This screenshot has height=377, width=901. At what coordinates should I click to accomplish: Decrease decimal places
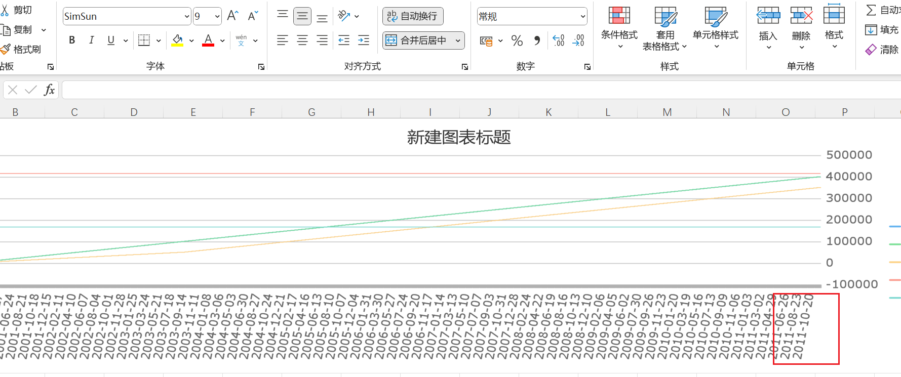pos(578,40)
